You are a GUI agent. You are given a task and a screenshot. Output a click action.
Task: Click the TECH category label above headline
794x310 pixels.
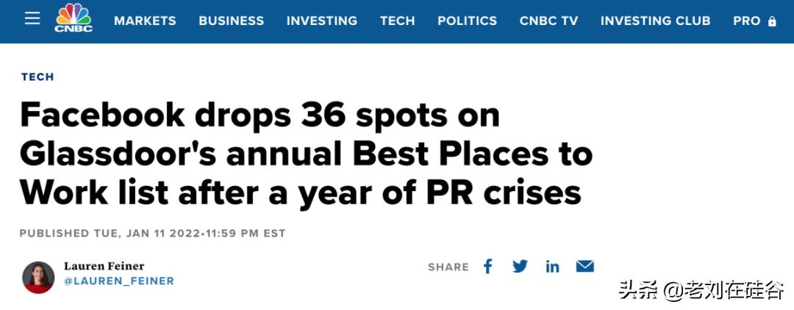pos(37,77)
